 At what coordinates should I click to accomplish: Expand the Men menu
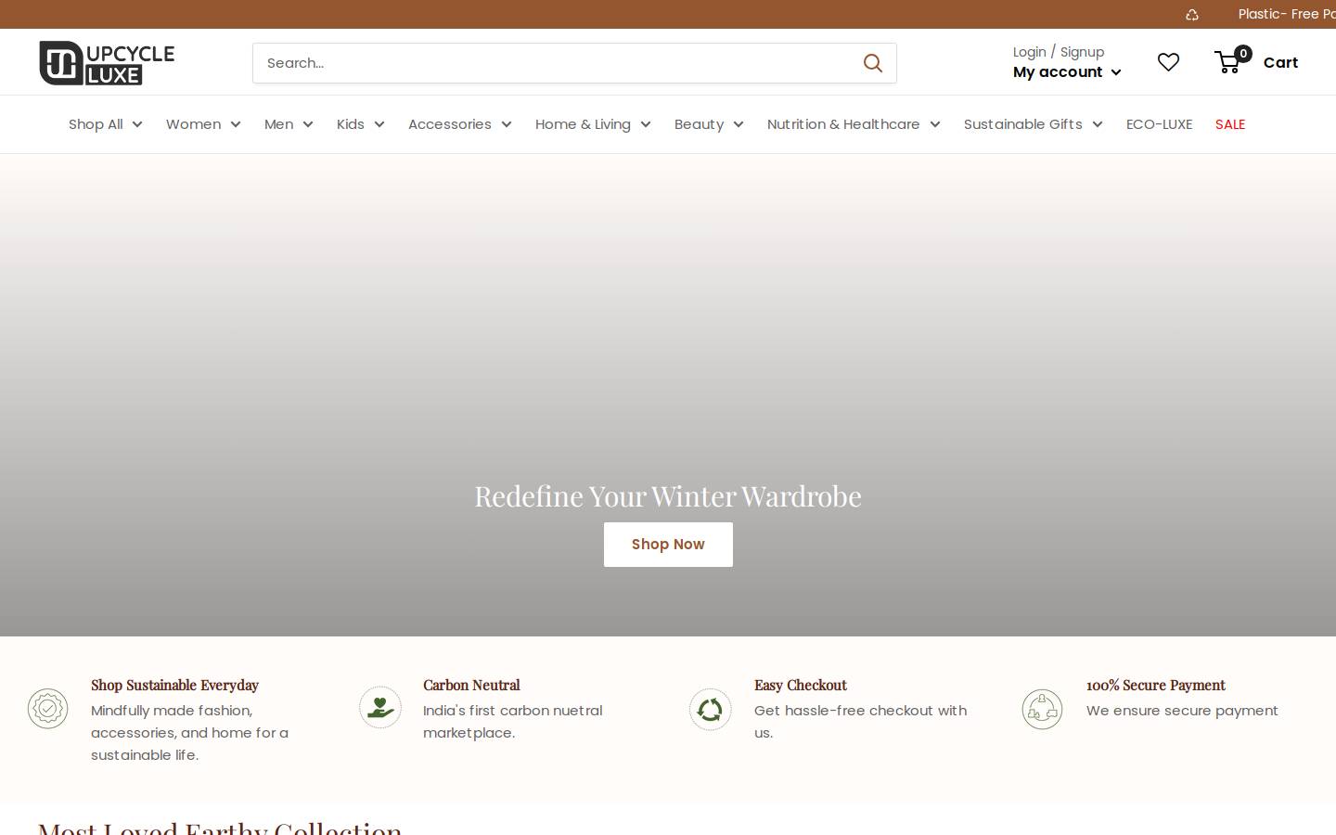pos(289,124)
